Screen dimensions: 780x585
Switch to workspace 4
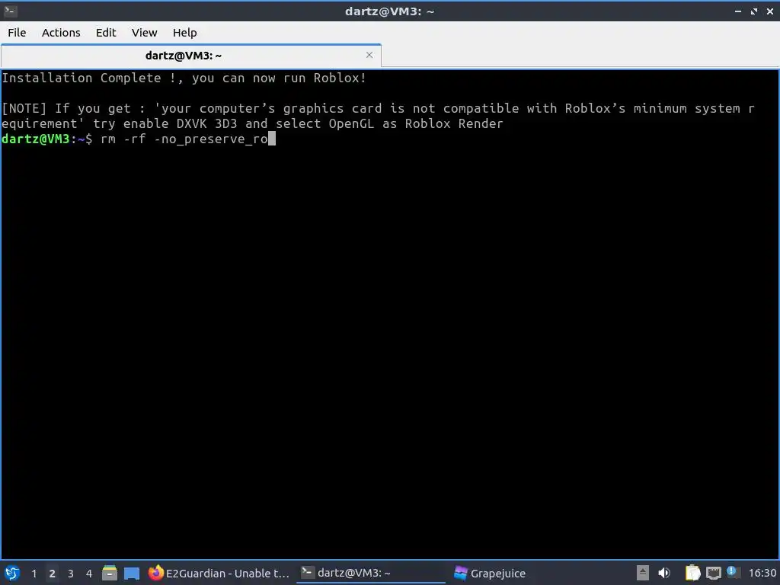89,573
